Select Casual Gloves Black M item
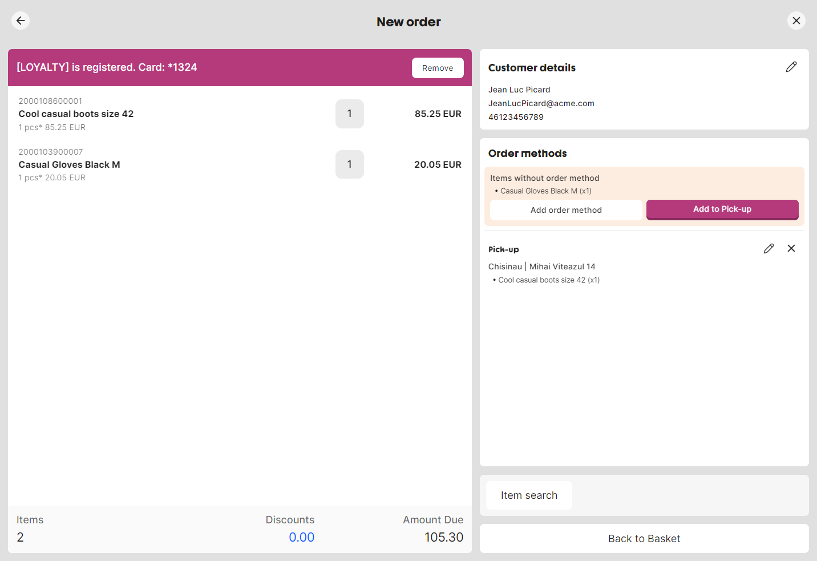The width and height of the screenshot is (817, 561). (x=69, y=164)
